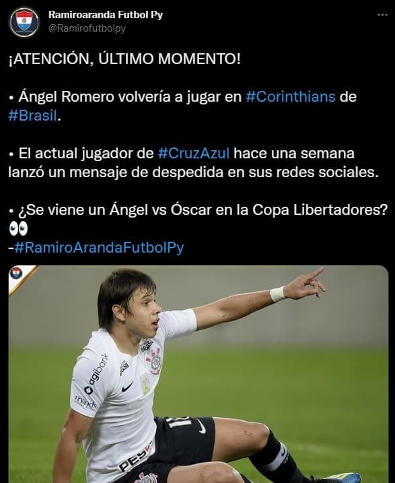Click the ¡ATENCIÓN, ÚLTIMO MOMENTO! headline text
Image resolution: width=395 pixels, height=483 pixels.
[124, 59]
